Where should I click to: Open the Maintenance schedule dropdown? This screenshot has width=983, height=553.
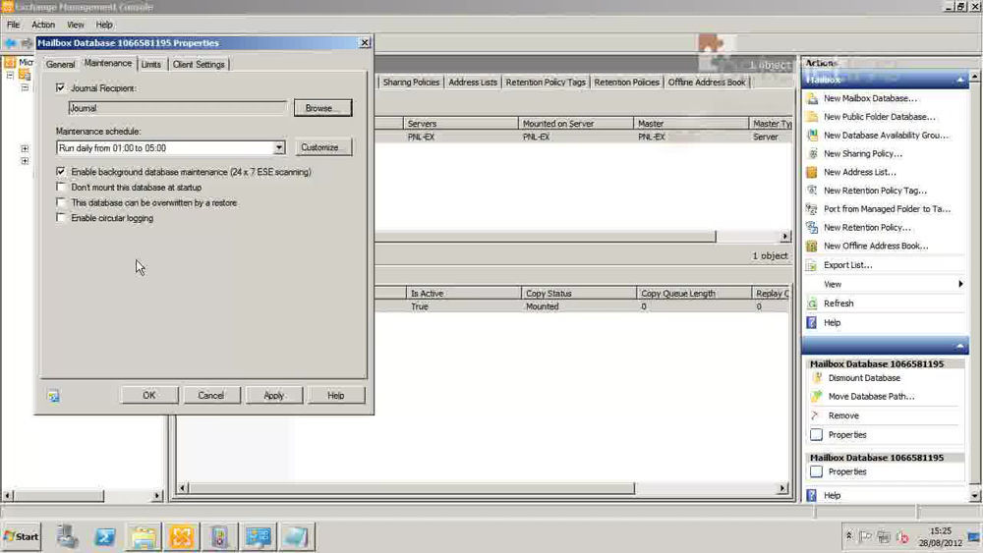click(x=279, y=147)
